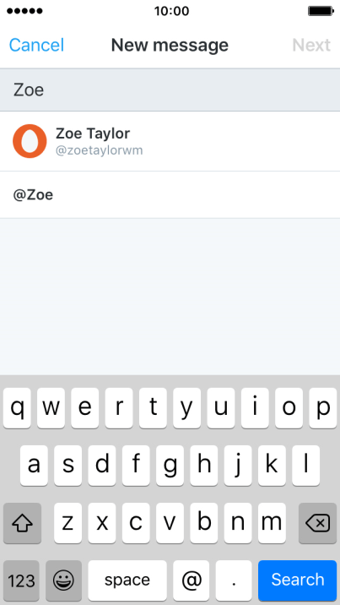Tap the blue Search key
Image resolution: width=340 pixels, height=605 pixels.
(x=297, y=580)
